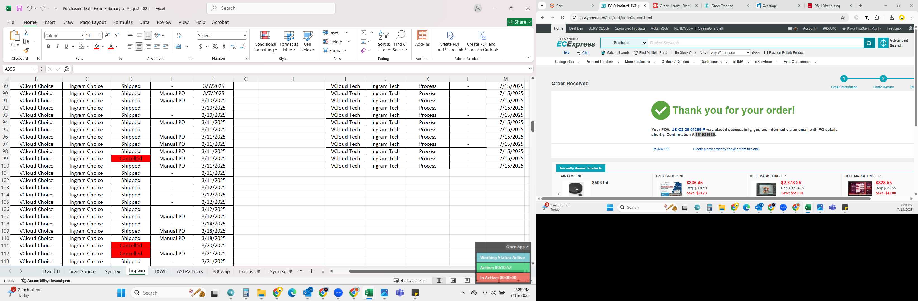Click the Increase Decimal icon
This screenshot has width=918, height=301.
point(234,47)
